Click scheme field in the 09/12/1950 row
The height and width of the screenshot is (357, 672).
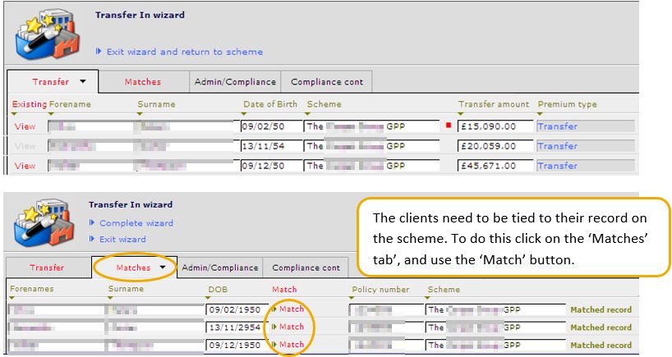click(495, 346)
